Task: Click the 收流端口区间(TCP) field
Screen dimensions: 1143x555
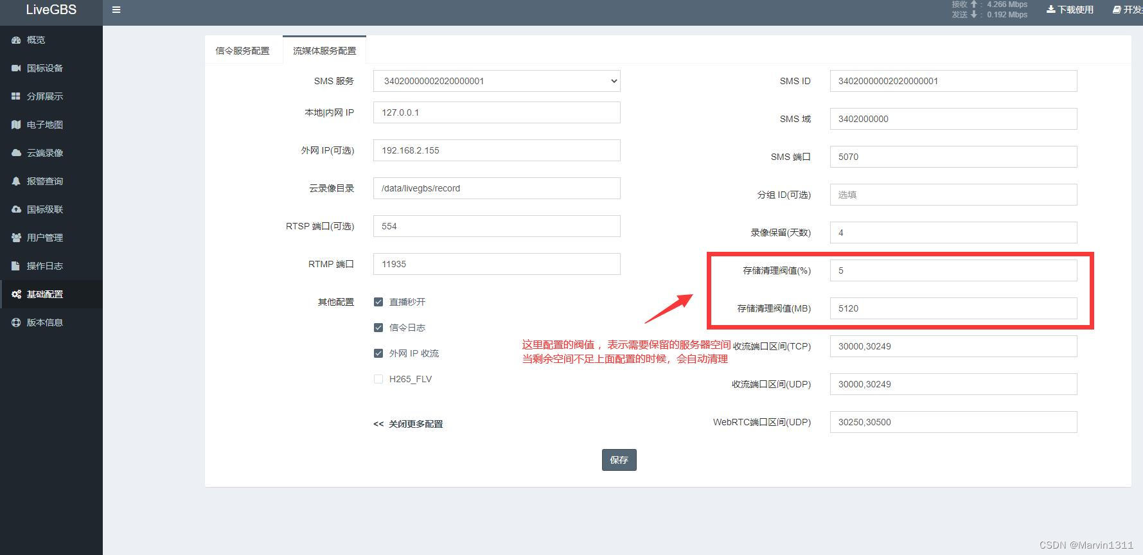Action: [x=953, y=346]
